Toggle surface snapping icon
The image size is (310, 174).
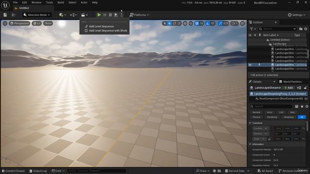(x=191, y=24)
